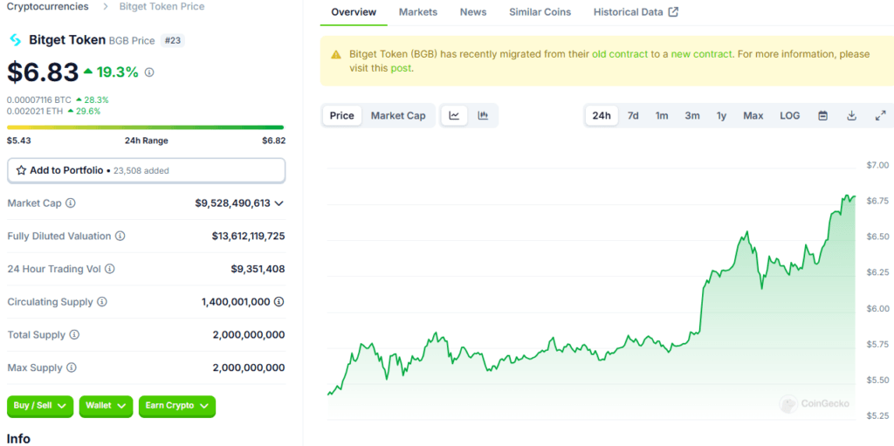Click the 0.00007116 BTC price text
The height and width of the screenshot is (446, 894).
[39, 99]
